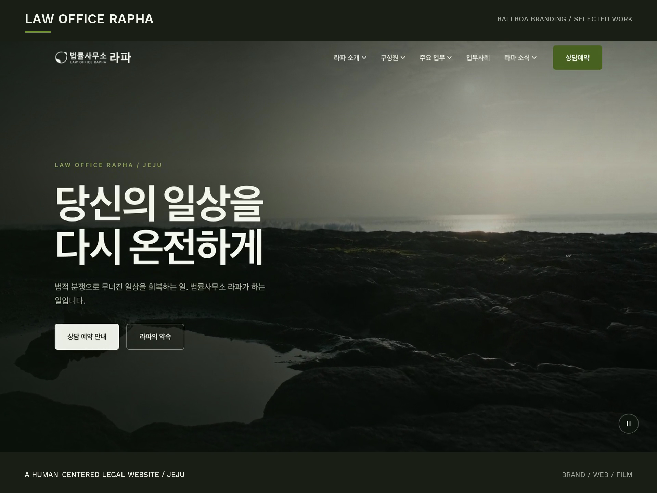
Task: Expand the 라파 소개 menu
Action: 350,58
